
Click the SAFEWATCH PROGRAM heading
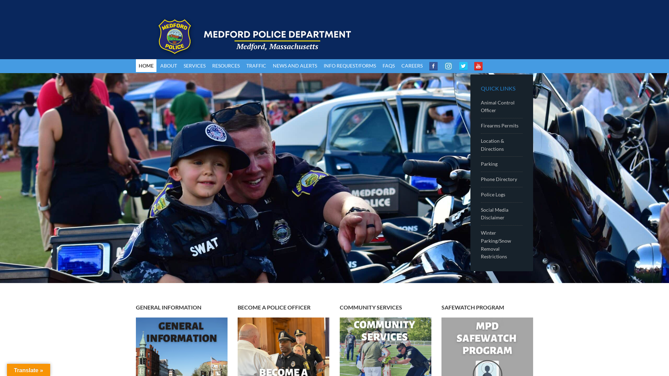coord(472,307)
